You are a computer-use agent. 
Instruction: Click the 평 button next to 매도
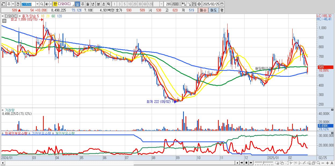(x=222, y=10)
